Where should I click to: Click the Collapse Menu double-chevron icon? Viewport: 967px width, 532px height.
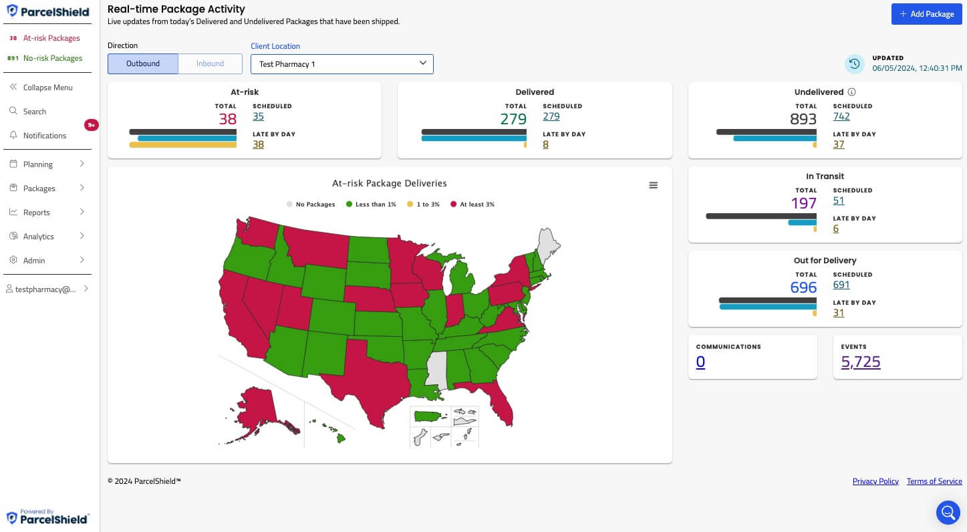[13, 88]
